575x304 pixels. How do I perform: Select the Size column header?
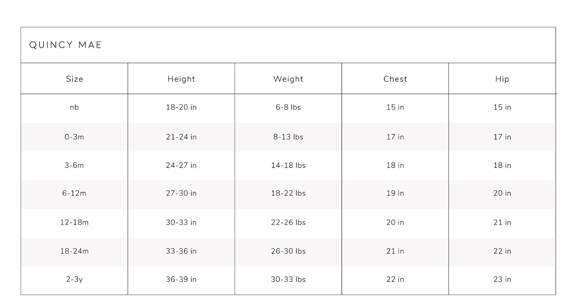click(x=75, y=79)
